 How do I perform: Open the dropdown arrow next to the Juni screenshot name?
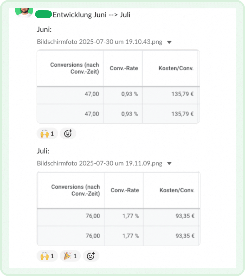(169, 42)
